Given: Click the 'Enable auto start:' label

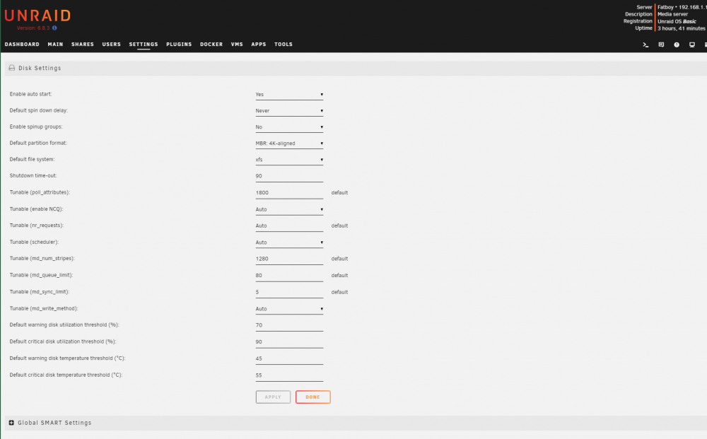Looking at the screenshot, I should [x=30, y=94].
